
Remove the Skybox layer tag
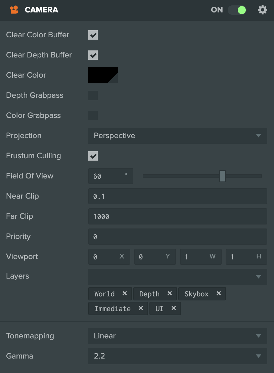pyautogui.click(x=219, y=293)
